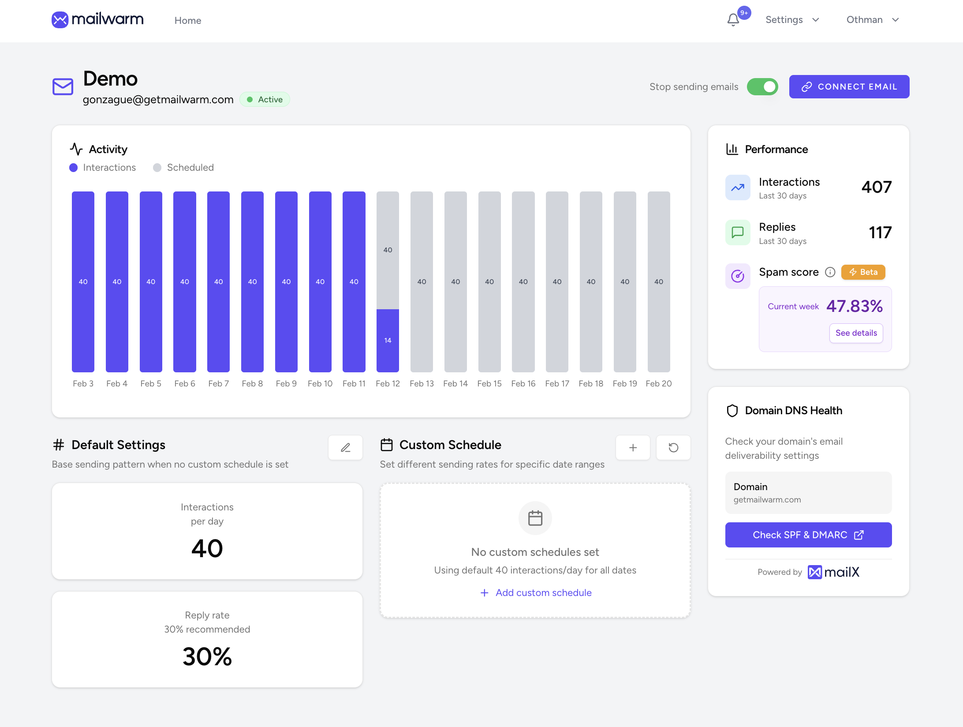
Task: Click the plus icon in Custom Schedule header
Action: click(x=633, y=448)
